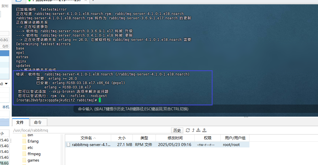The height and width of the screenshot is (165, 318).
Task: Click the Erlang folder icon
Action: click(24, 141)
